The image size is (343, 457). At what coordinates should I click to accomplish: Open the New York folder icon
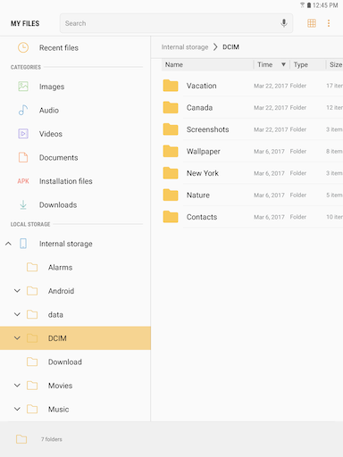coord(171,173)
